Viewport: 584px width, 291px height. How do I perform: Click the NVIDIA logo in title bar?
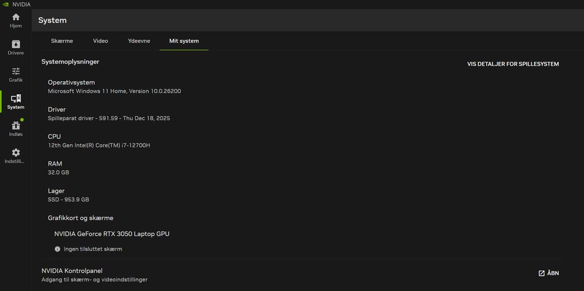tap(5, 5)
